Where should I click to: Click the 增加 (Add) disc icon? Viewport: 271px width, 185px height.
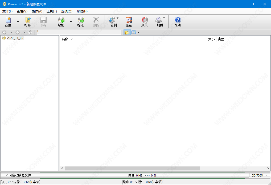point(61,20)
